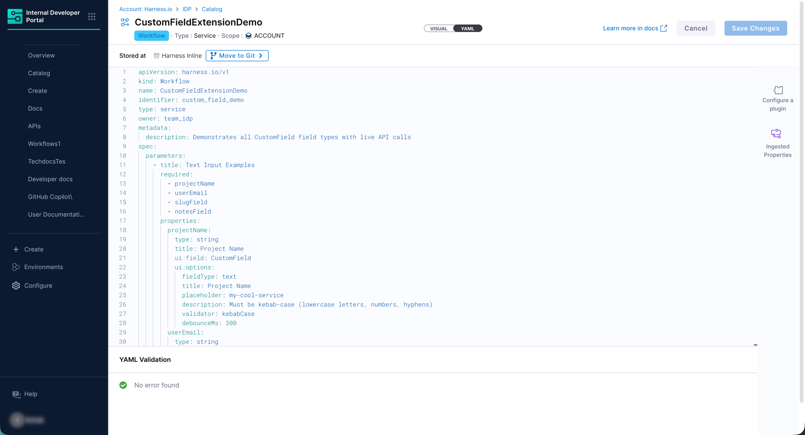Select the YAML side of the view switch

(x=467, y=28)
